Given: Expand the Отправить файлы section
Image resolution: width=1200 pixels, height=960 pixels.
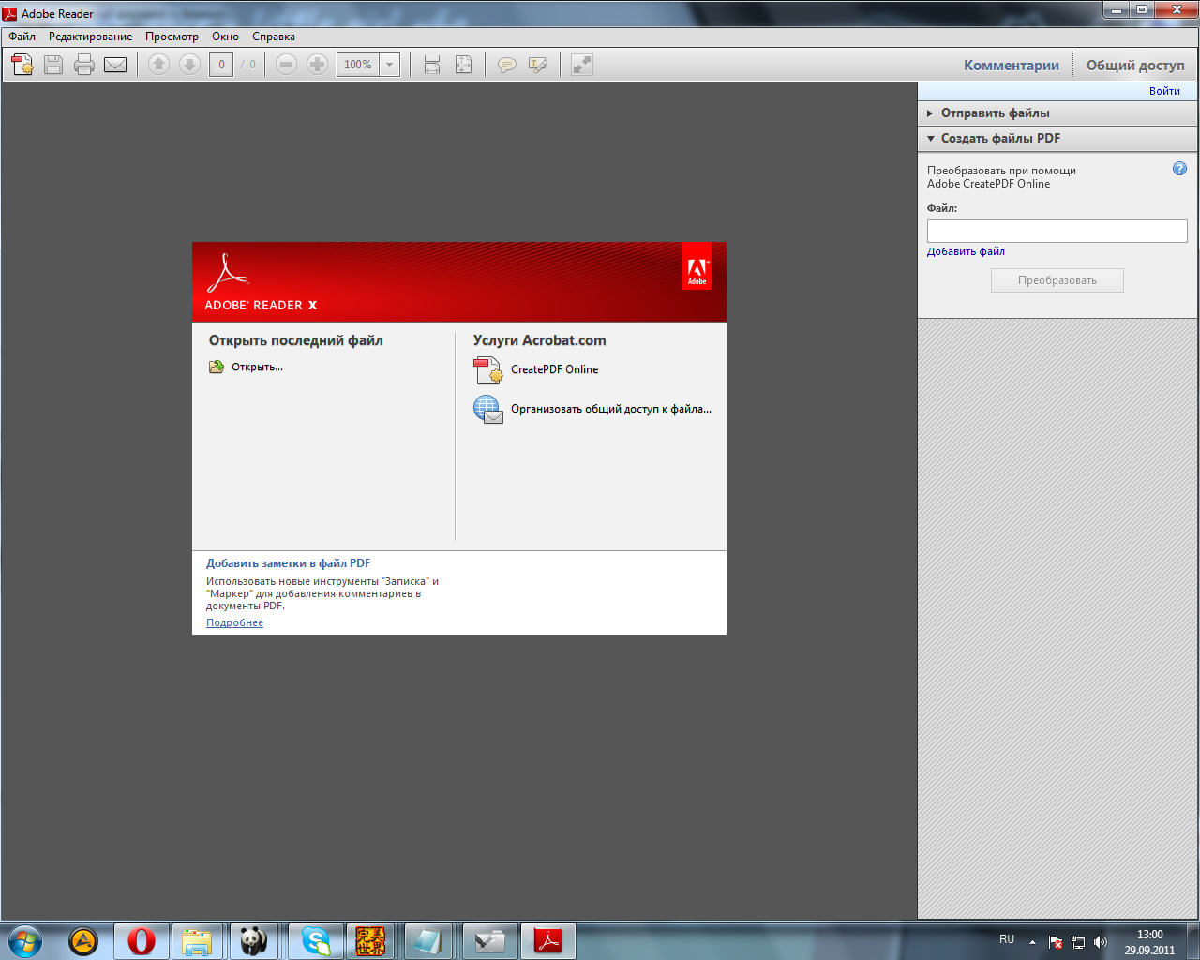Looking at the screenshot, I should pyautogui.click(x=1057, y=112).
